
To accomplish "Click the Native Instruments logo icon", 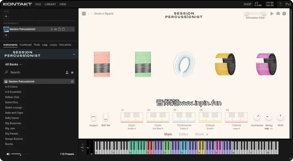I will 288,4.
